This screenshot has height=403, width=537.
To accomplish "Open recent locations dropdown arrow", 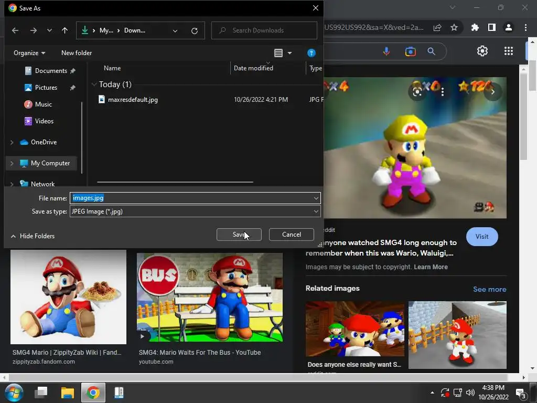I will [49, 30].
